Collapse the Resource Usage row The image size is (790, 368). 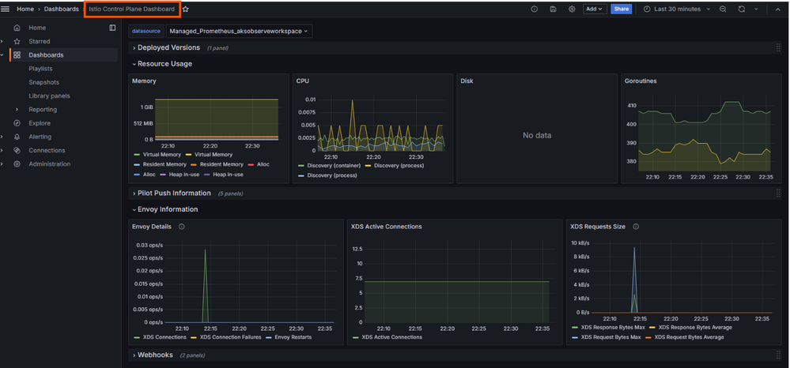click(x=164, y=64)
